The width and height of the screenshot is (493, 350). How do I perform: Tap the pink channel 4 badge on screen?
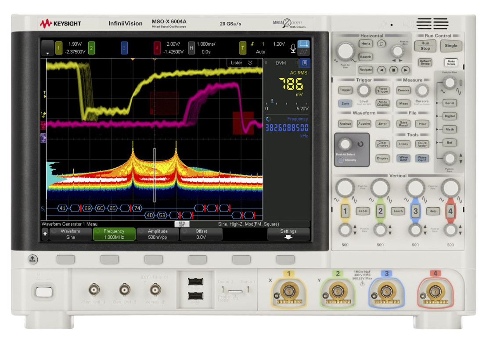tap(157, 48)
